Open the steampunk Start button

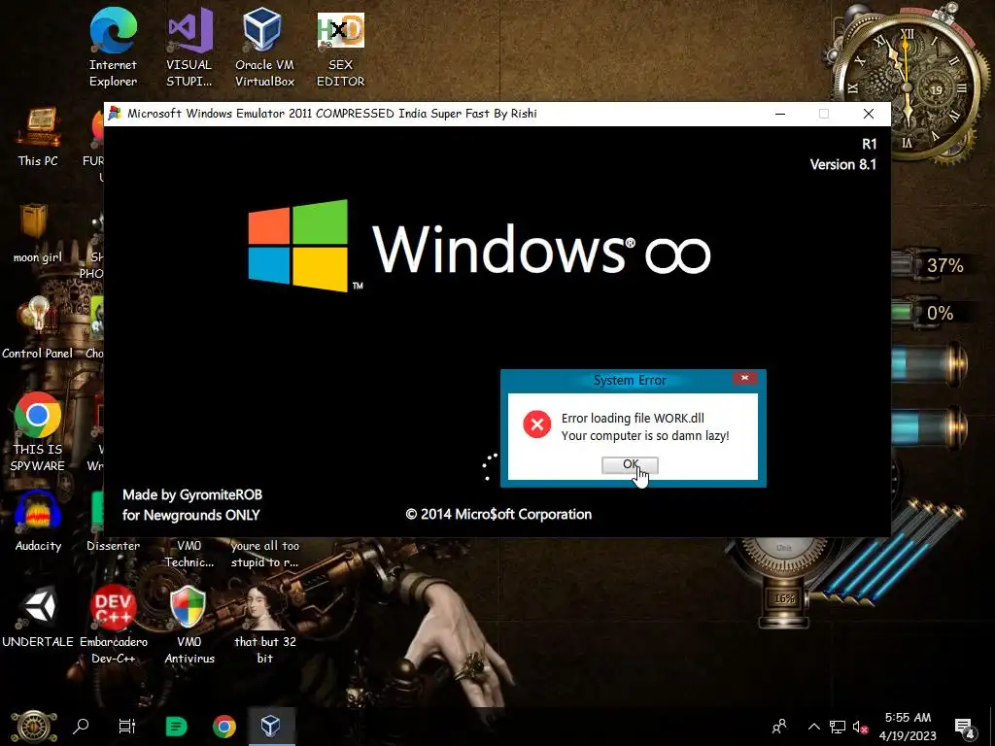click(34, 727)
